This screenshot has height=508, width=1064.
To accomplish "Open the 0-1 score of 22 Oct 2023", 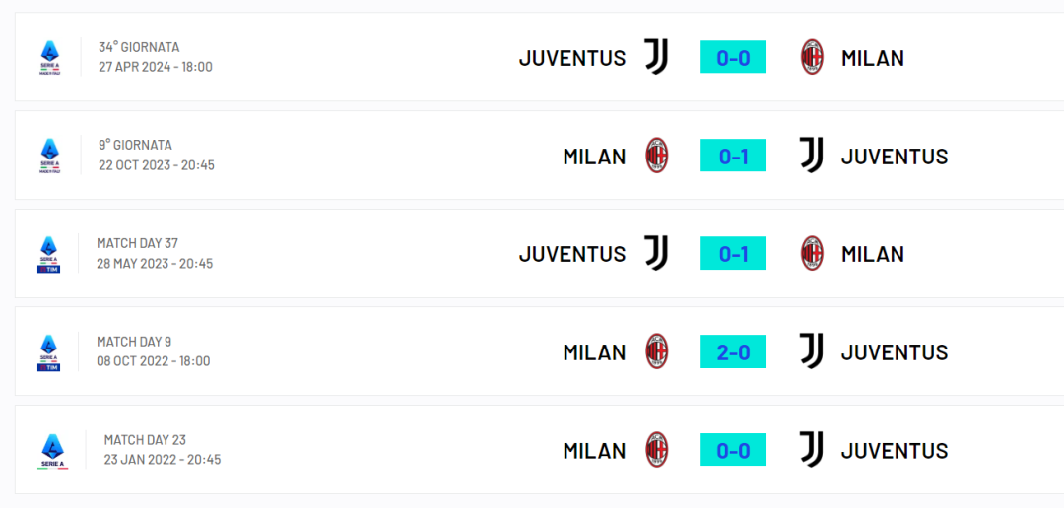I will tap(734, 156).
